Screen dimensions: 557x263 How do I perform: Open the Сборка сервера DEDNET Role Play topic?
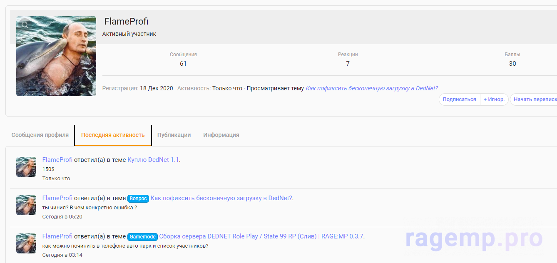point(262,236)
